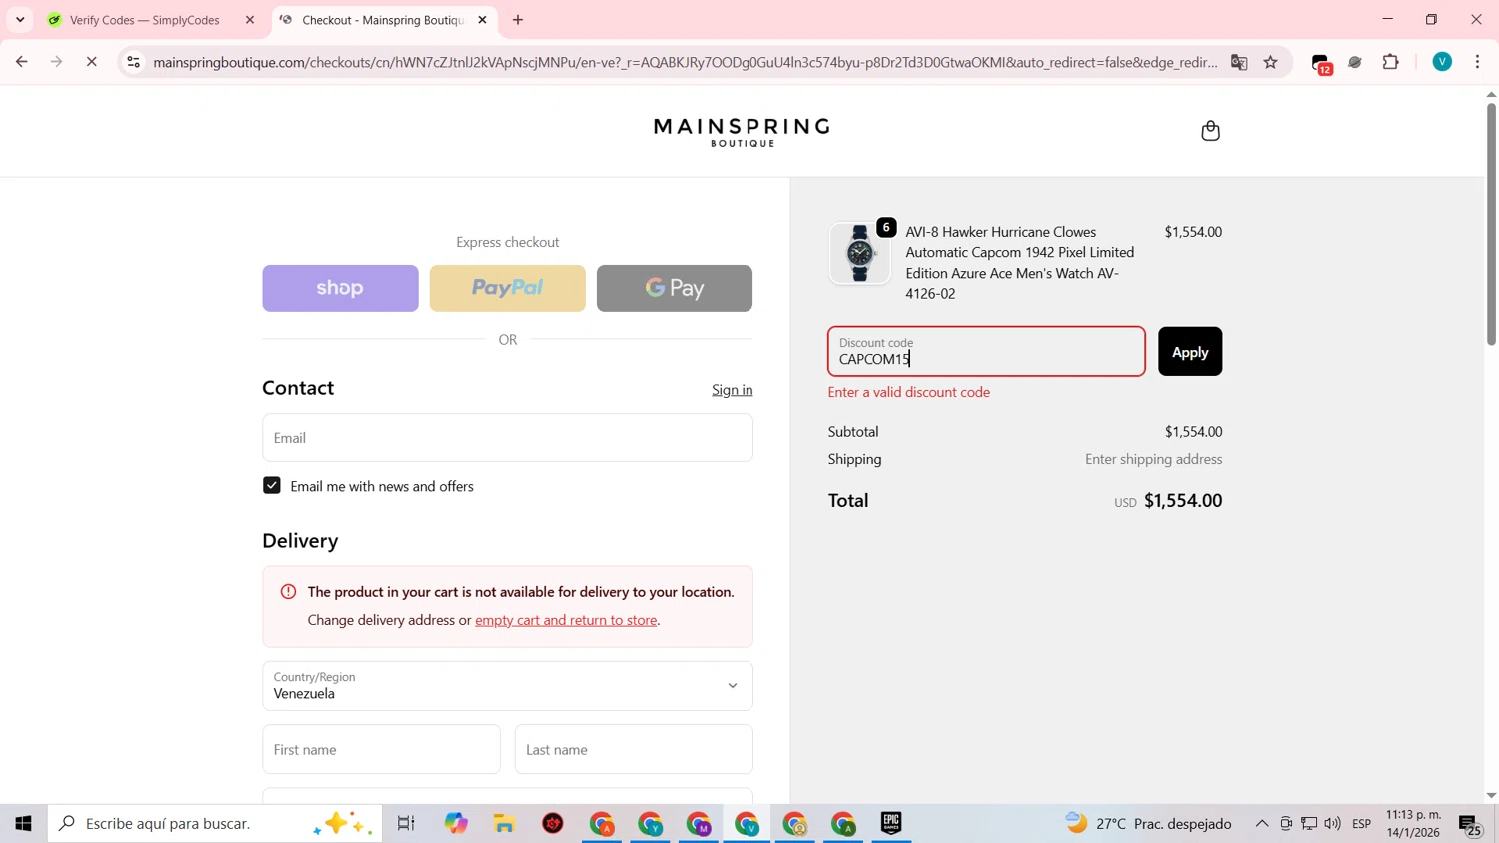1499x843 pixels.
Task: Open Copilot from the taskbar
Action: tap(456, 824)
